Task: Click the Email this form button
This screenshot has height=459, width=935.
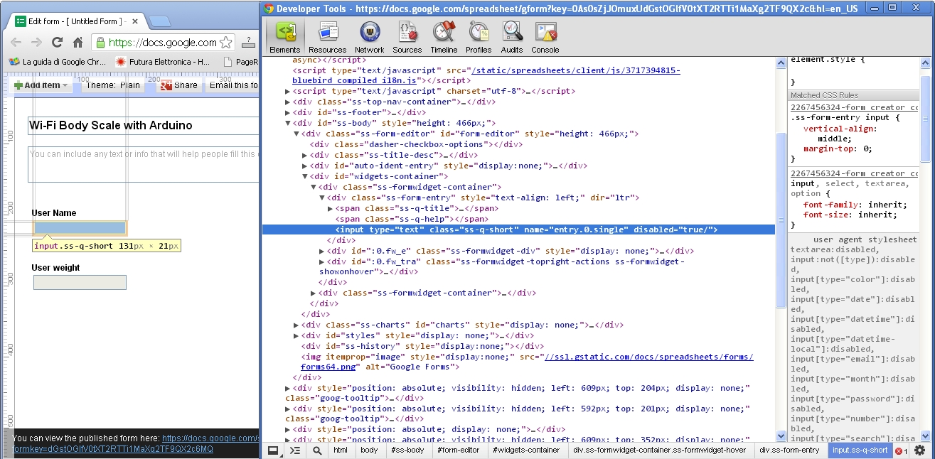Action: pos(233,85)
